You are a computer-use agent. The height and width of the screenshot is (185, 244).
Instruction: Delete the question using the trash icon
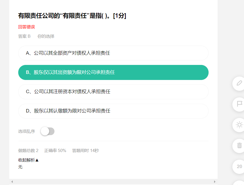point(239,146)
